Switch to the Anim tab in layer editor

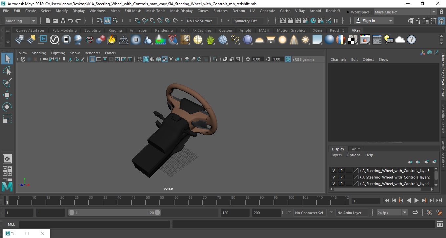pos(356,149)
